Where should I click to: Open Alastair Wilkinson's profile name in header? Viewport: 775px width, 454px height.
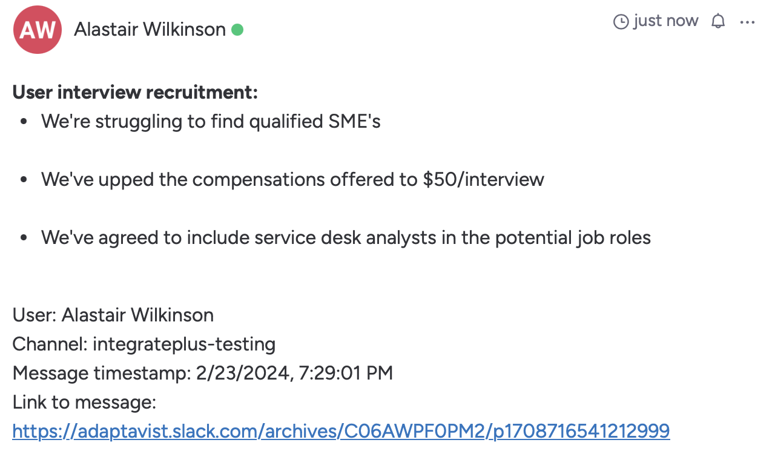coord(150,29)
